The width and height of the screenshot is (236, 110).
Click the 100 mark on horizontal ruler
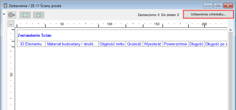[110, 24]
